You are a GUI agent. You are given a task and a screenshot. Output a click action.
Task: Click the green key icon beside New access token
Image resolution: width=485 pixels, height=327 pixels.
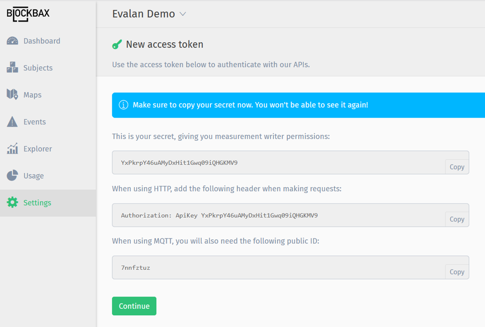(x=117, y=44)
